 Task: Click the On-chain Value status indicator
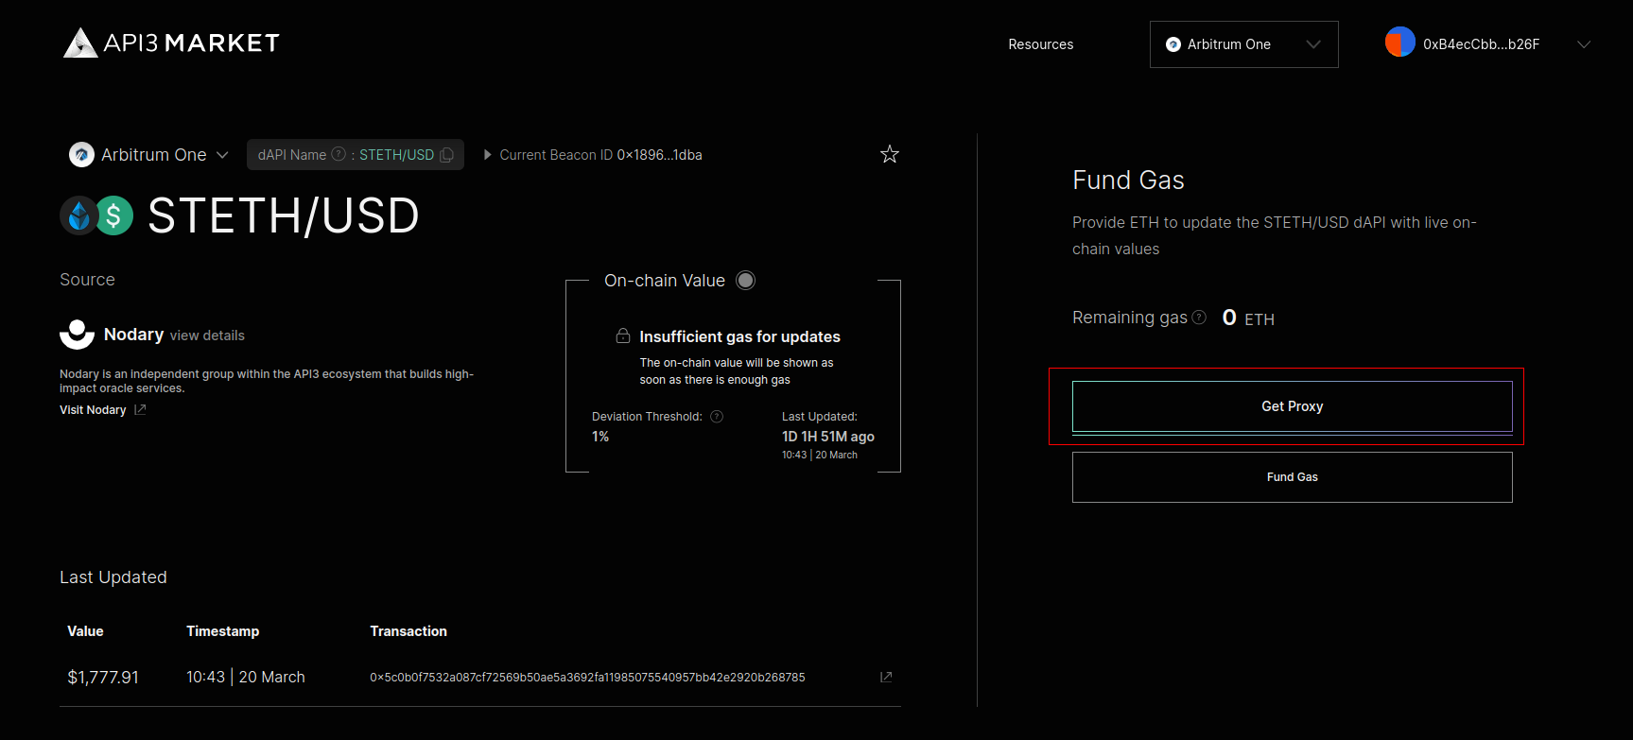tap(745, 281)
